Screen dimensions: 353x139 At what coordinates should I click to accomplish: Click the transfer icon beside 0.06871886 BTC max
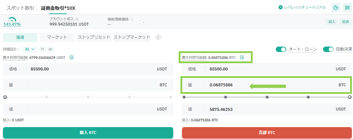242,57
